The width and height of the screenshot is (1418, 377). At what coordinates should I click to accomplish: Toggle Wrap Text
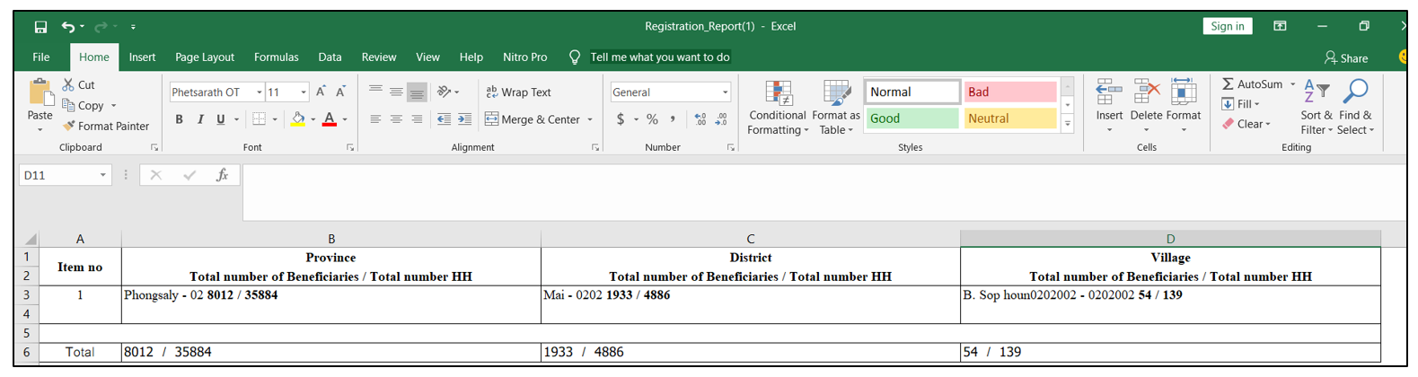coord(518,92)
